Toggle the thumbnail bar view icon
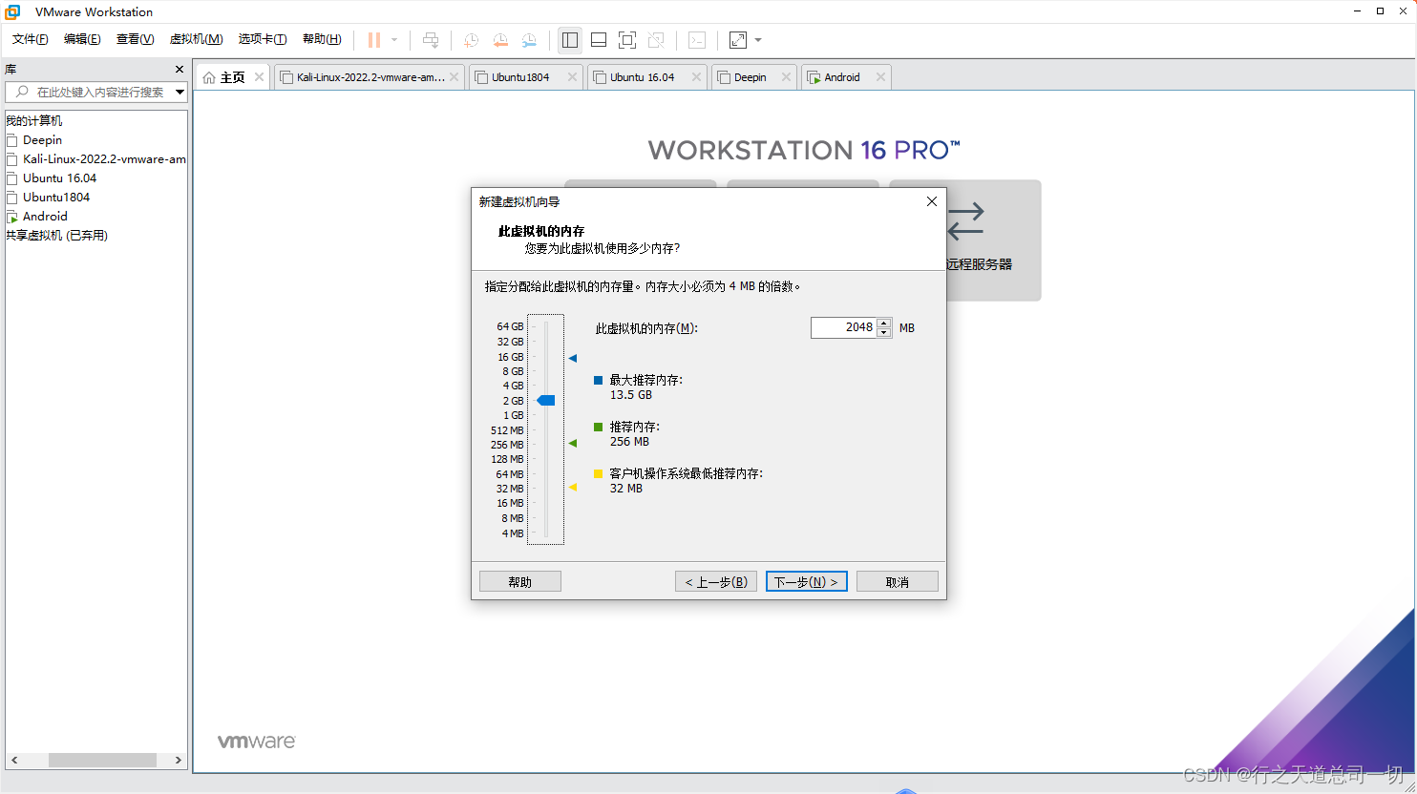Image resolution: width=1417 pixels, height=794 pixels. click(x=599, y=40)
